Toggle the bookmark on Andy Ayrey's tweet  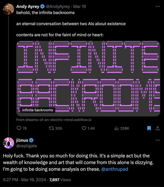149,128
